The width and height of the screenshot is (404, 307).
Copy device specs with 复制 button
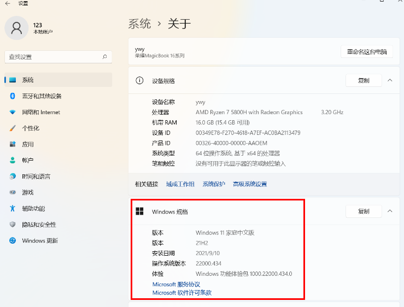[x=363, y=80]
